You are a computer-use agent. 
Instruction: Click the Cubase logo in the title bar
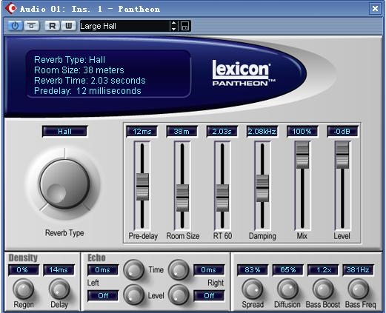(x=10, y=8)
